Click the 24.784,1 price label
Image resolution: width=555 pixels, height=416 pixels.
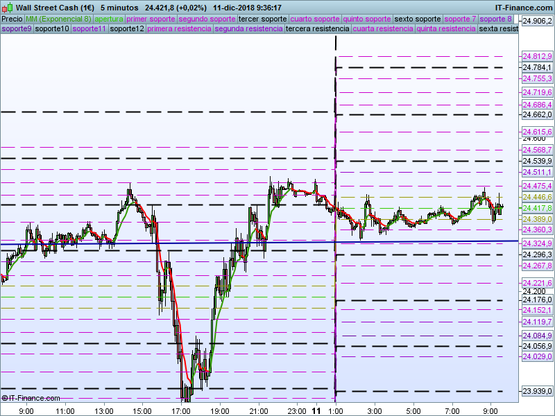(537, 67)
